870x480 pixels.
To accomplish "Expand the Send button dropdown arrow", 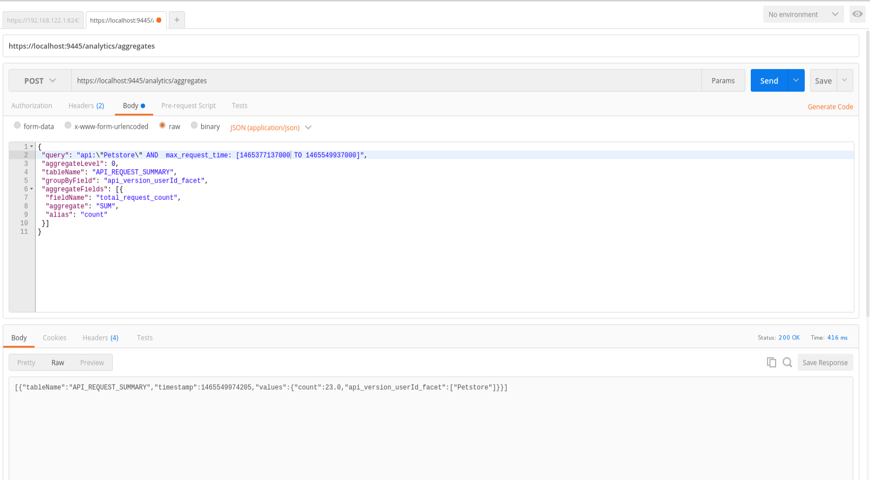I will (x=796, y=80).
